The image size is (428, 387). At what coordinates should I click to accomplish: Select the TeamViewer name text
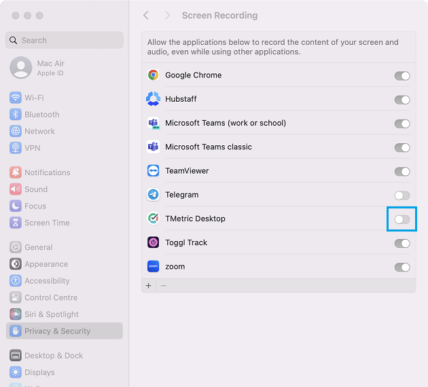click(x=187, y=170)
